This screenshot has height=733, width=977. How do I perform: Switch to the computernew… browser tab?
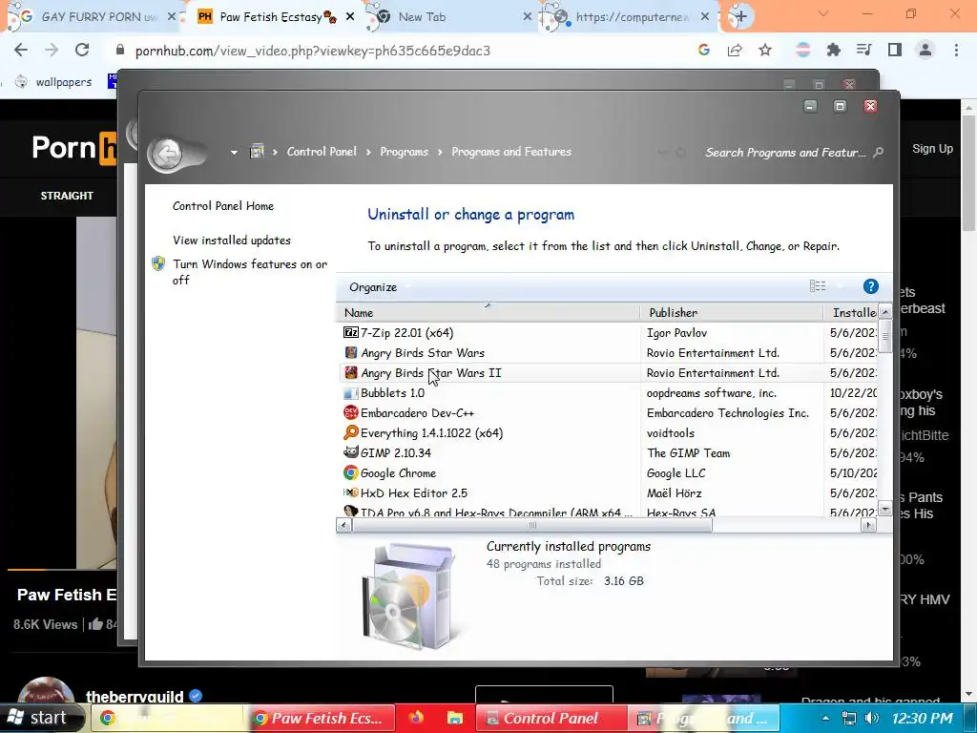click(632, 17)
